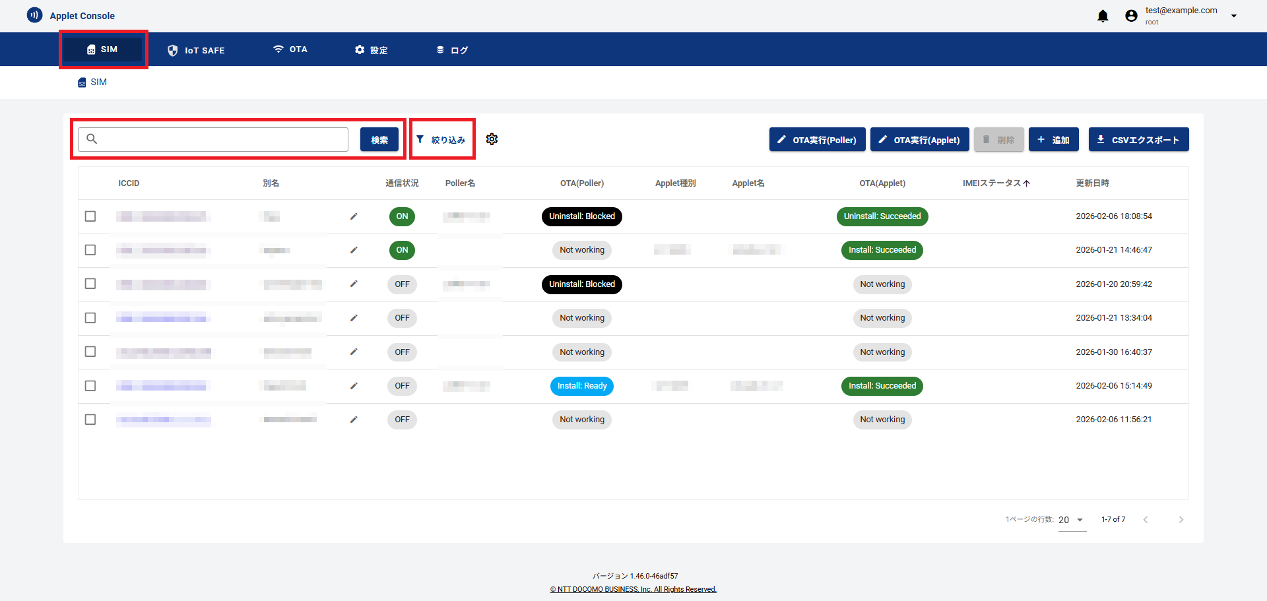Click the Applet種別 column header
The width and height of the screenshot is (1267, 601).
tap(676, 183)
